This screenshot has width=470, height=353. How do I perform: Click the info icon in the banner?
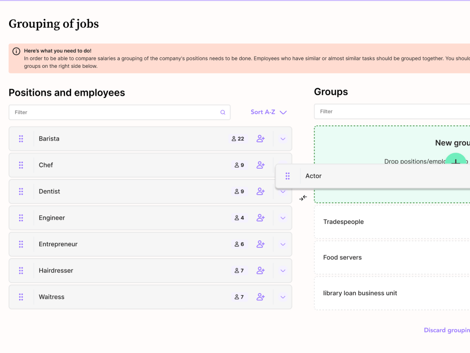pos(16,51)
